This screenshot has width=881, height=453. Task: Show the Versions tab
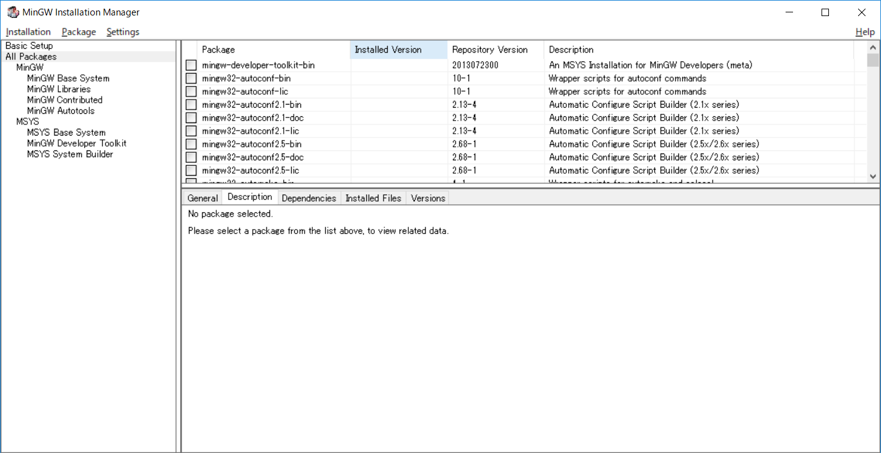coord(428,198)
